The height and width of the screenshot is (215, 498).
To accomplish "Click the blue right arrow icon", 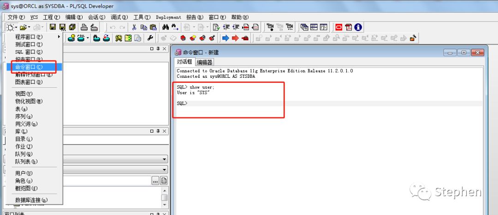I will click(225, 38).
